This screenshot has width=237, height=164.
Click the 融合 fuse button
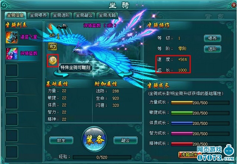click(x=126, y=140)
